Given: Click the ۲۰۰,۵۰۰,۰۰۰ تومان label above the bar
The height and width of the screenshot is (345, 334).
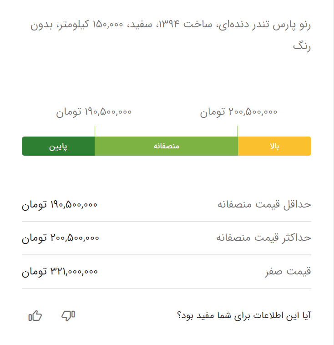Looking at the screenshot, I should pyautogui.click(x=238, y=112).
